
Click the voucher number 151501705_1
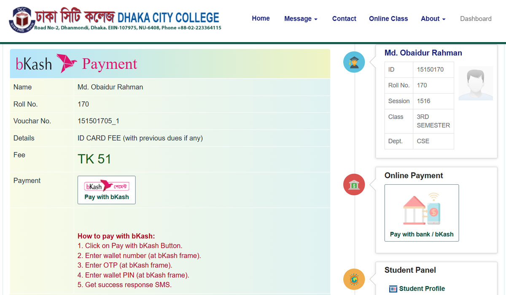tap(98, 121)
